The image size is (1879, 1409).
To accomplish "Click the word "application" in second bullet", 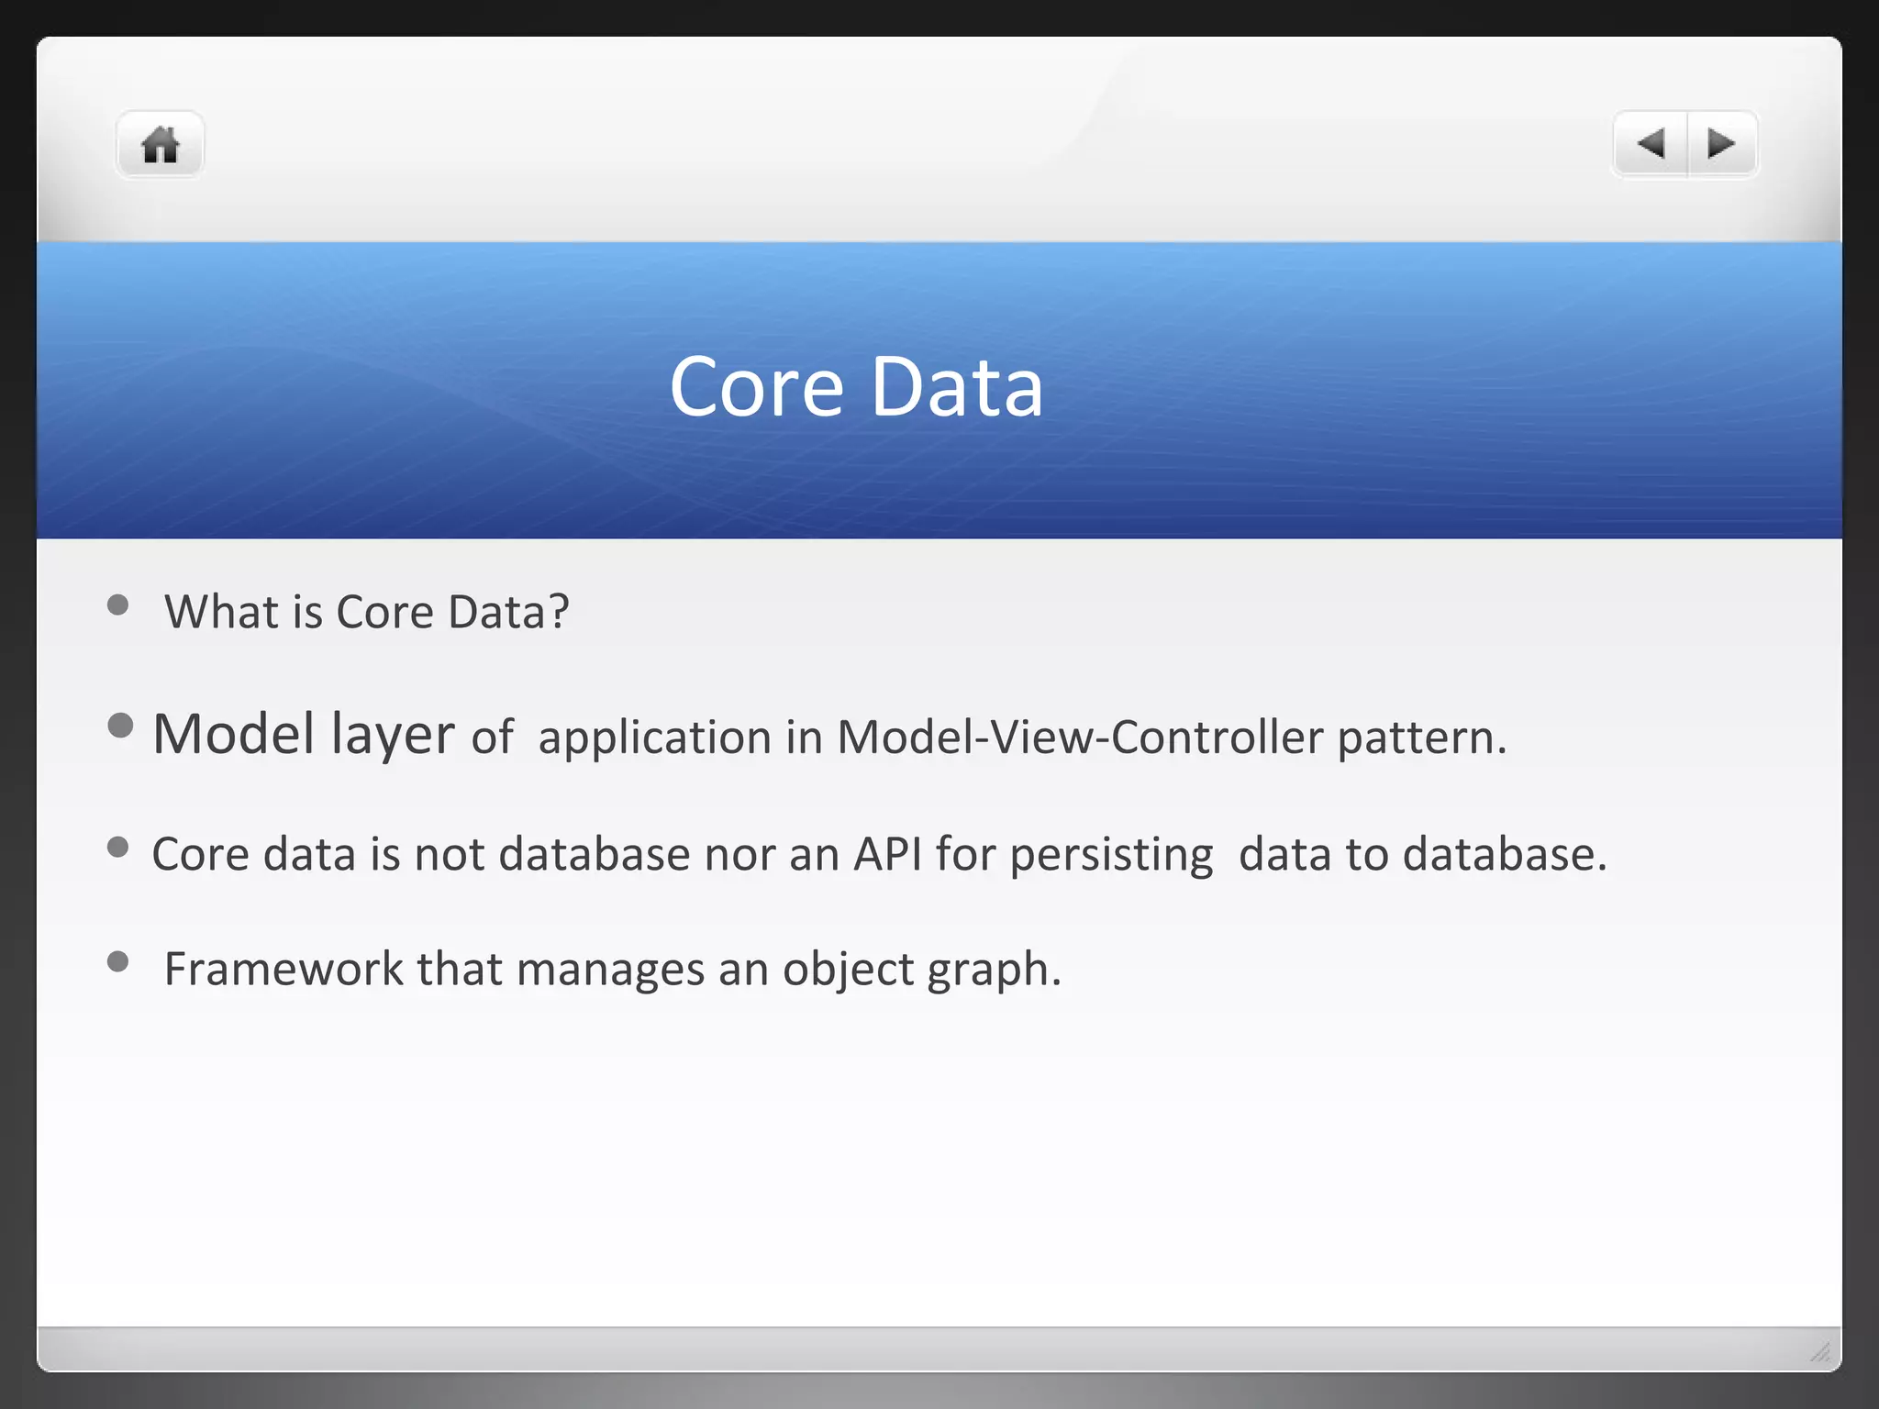I will 655,738.
